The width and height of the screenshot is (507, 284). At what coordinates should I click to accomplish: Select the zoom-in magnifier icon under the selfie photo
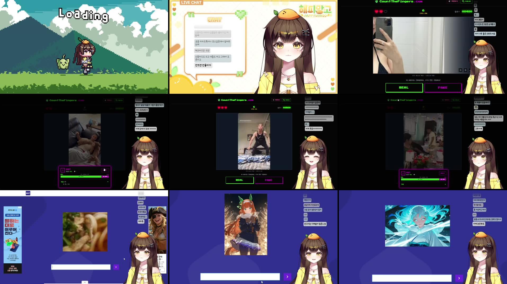point(460,70)
